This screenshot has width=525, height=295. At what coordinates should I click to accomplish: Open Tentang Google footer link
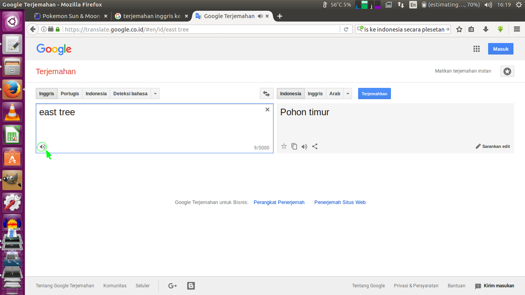pos(368,286)
